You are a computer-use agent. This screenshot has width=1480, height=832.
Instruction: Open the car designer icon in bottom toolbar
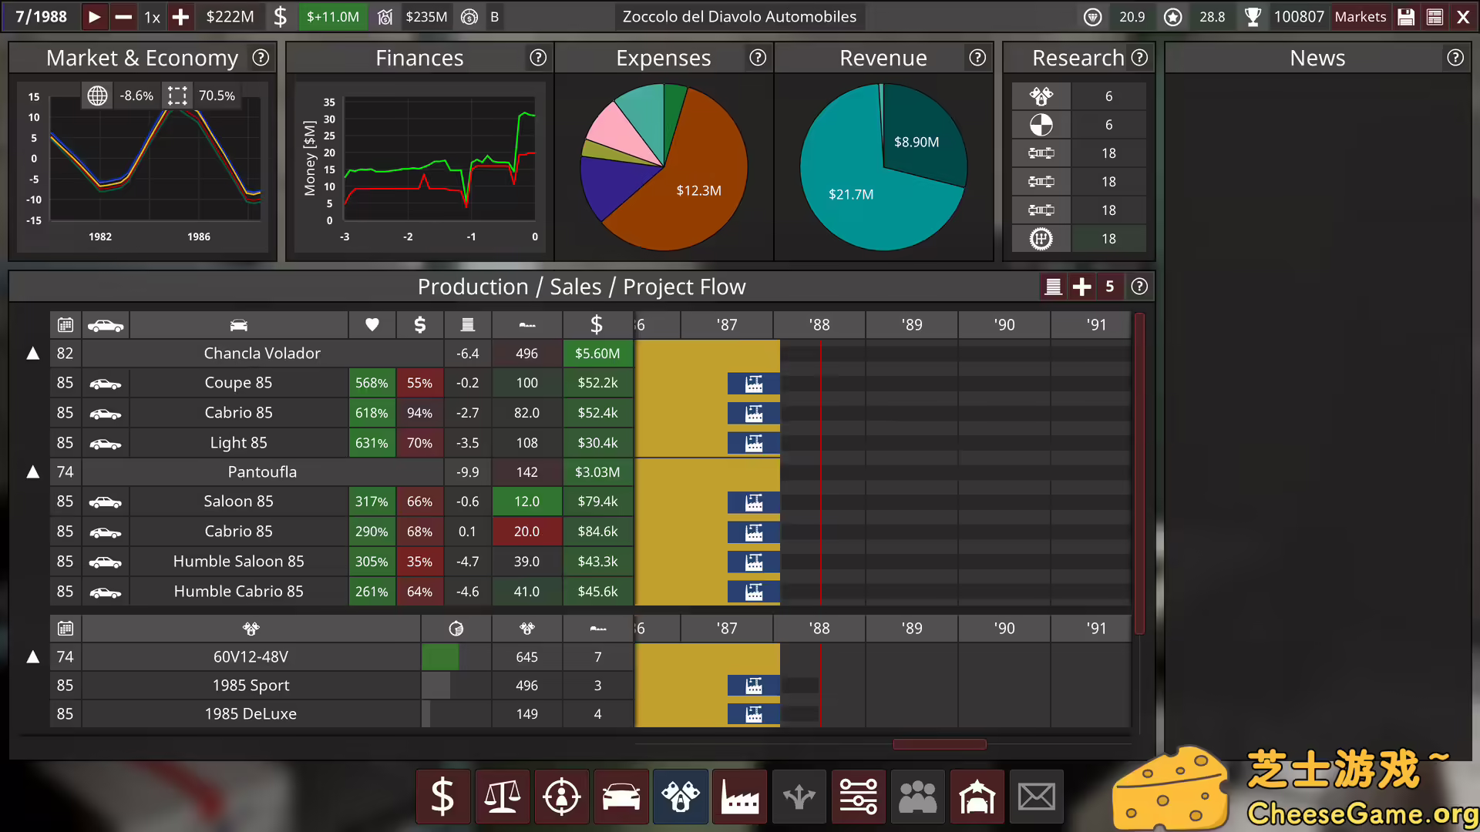pos(621,797)
